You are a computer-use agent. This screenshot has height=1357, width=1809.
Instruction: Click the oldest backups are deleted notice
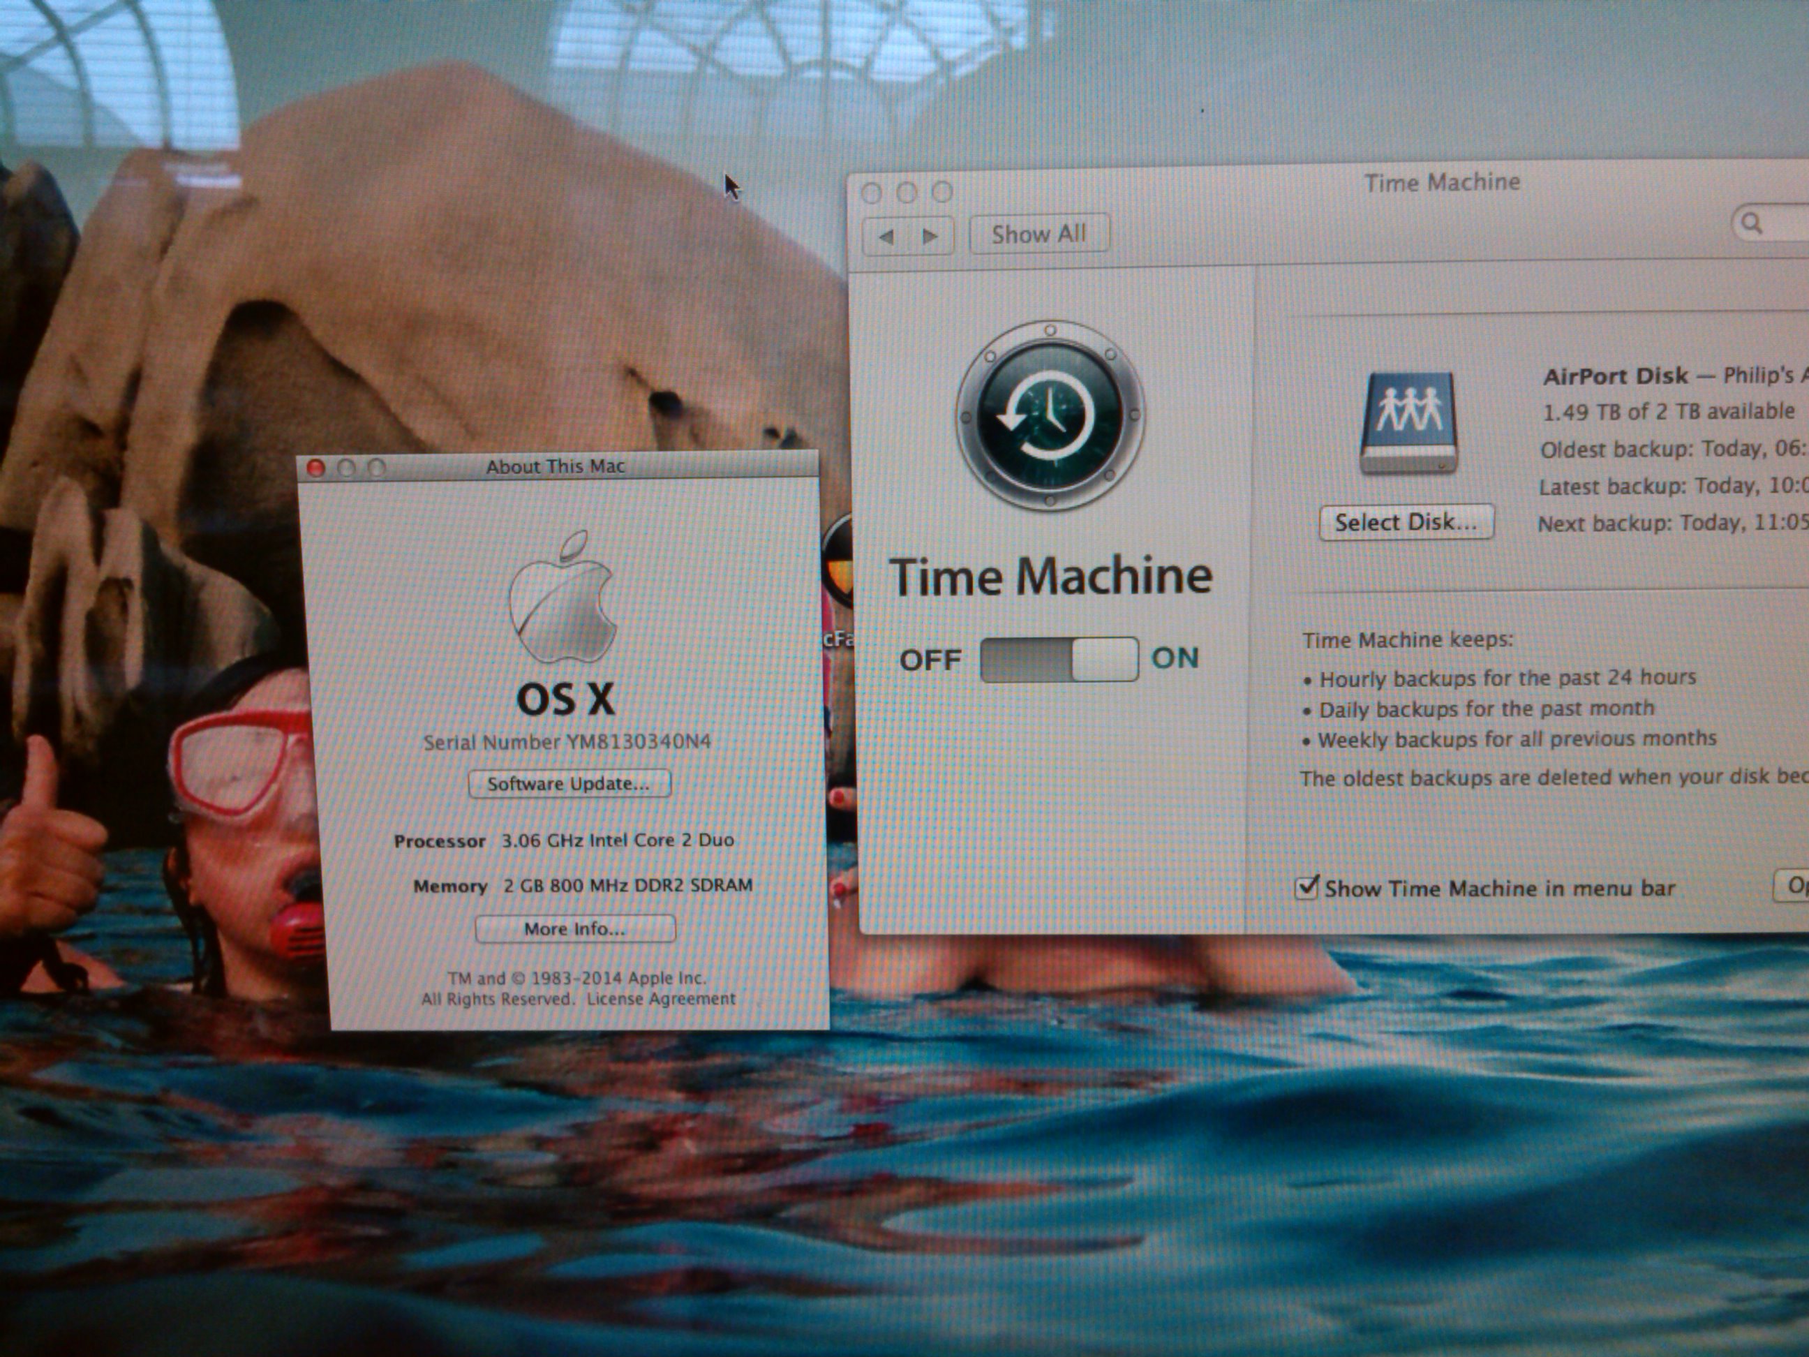pyautogui.click(x=1554, y=777)
